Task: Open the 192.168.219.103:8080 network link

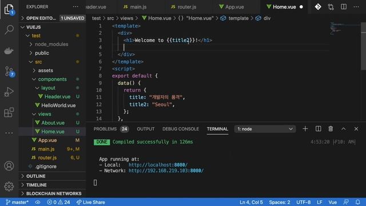Action: (x=166, y=171)
